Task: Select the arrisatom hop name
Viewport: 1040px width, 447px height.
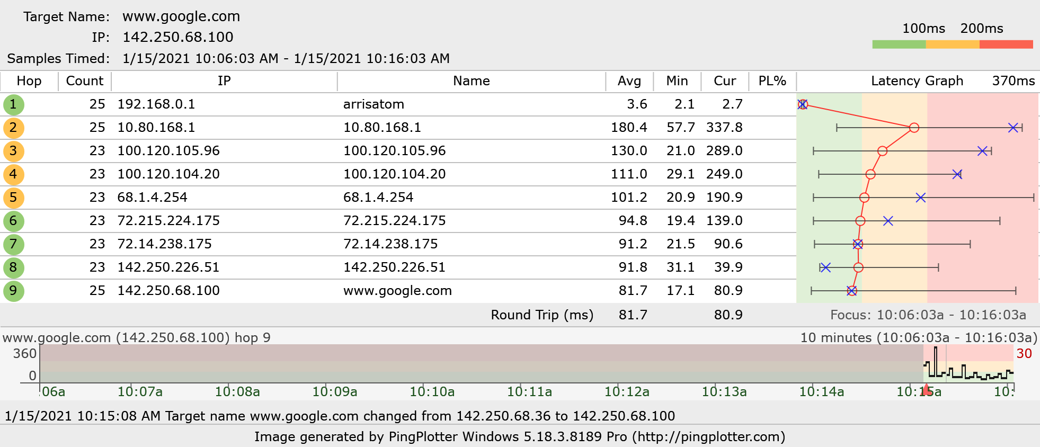Action: pos(374,104)
